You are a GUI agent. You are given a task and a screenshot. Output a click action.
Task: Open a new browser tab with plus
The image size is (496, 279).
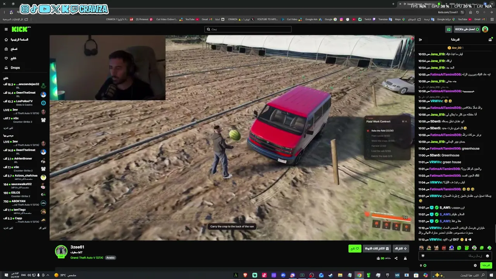(x=393, y=4)
